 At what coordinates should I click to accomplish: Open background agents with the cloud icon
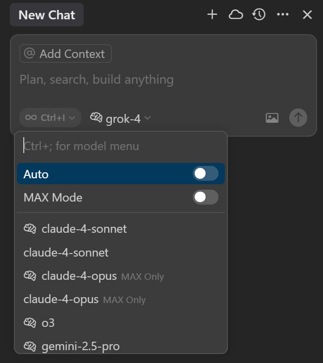click(x=236, y=14)
